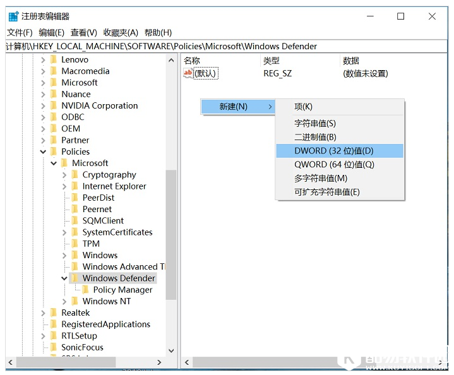Click the REG_SZ type cell

pos(277,73)
